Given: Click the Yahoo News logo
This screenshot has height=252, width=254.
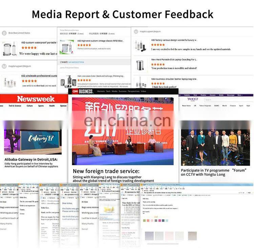Looking at the screenshot, I should (x=192, y=99).
